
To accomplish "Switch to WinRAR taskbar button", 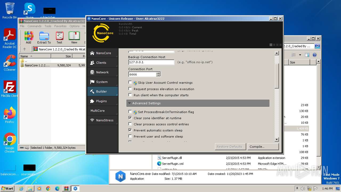I will (66, 189).
